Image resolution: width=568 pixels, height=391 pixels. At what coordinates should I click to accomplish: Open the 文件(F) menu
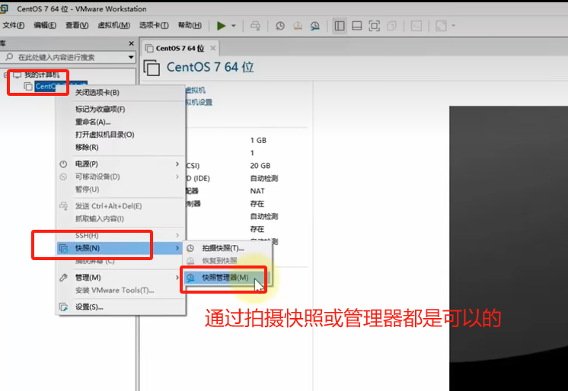pos(14,25)
